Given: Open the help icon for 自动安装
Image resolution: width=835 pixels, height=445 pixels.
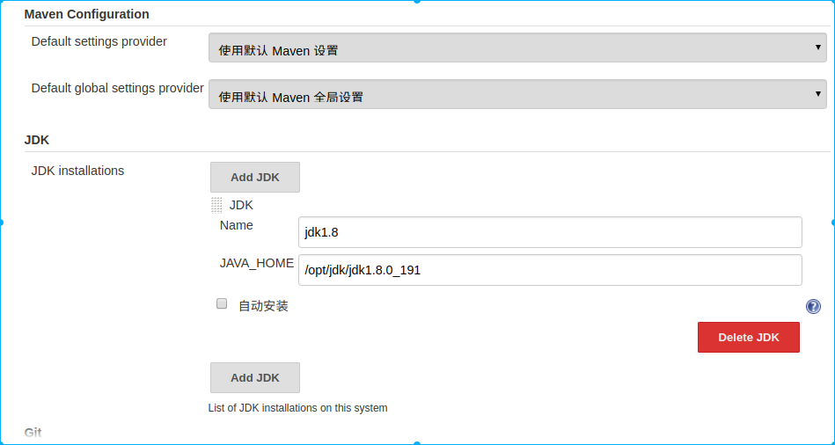Looking at the screenshot, I should coord(813,307).
